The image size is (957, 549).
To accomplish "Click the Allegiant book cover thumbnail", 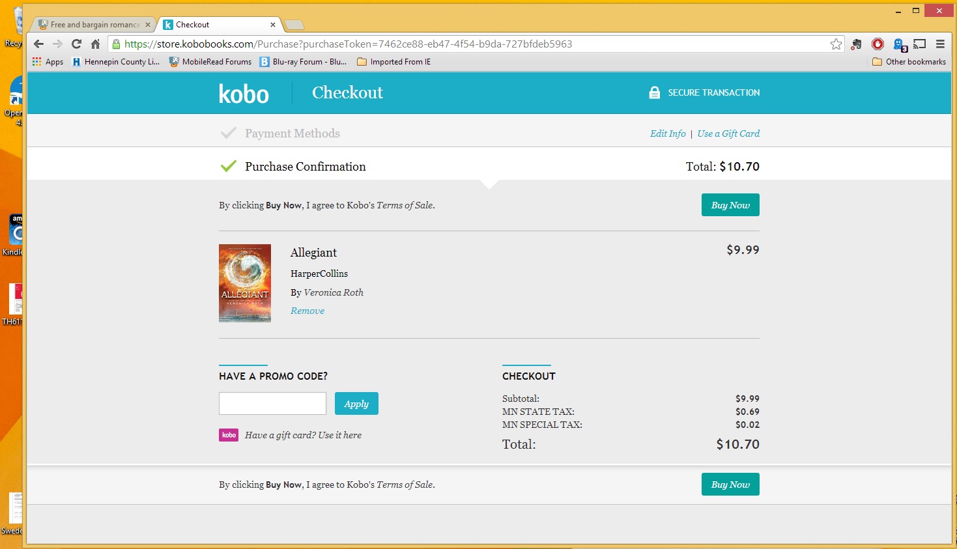I will point(245,283).
